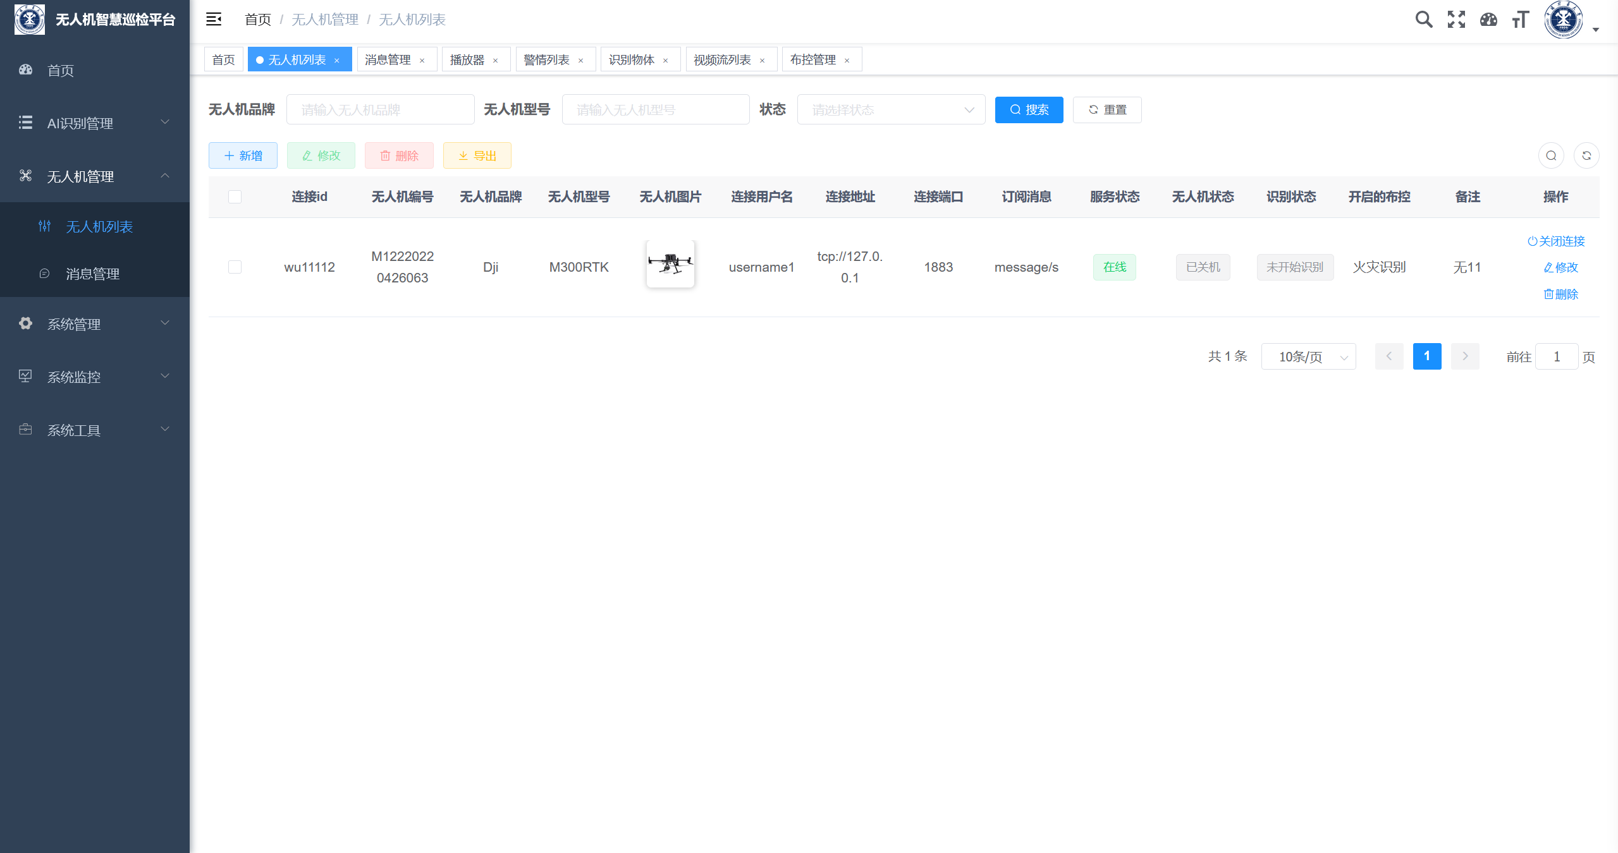The height and width of the screenshot is (853, 1618).
Task: Open the 10条/页 page size dropdown
Action: pos(1308,357)
